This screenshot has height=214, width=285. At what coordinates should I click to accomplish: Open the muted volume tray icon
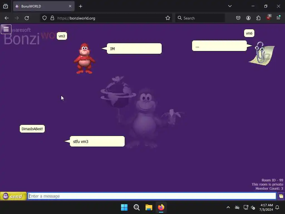click(x=253, y=207)
